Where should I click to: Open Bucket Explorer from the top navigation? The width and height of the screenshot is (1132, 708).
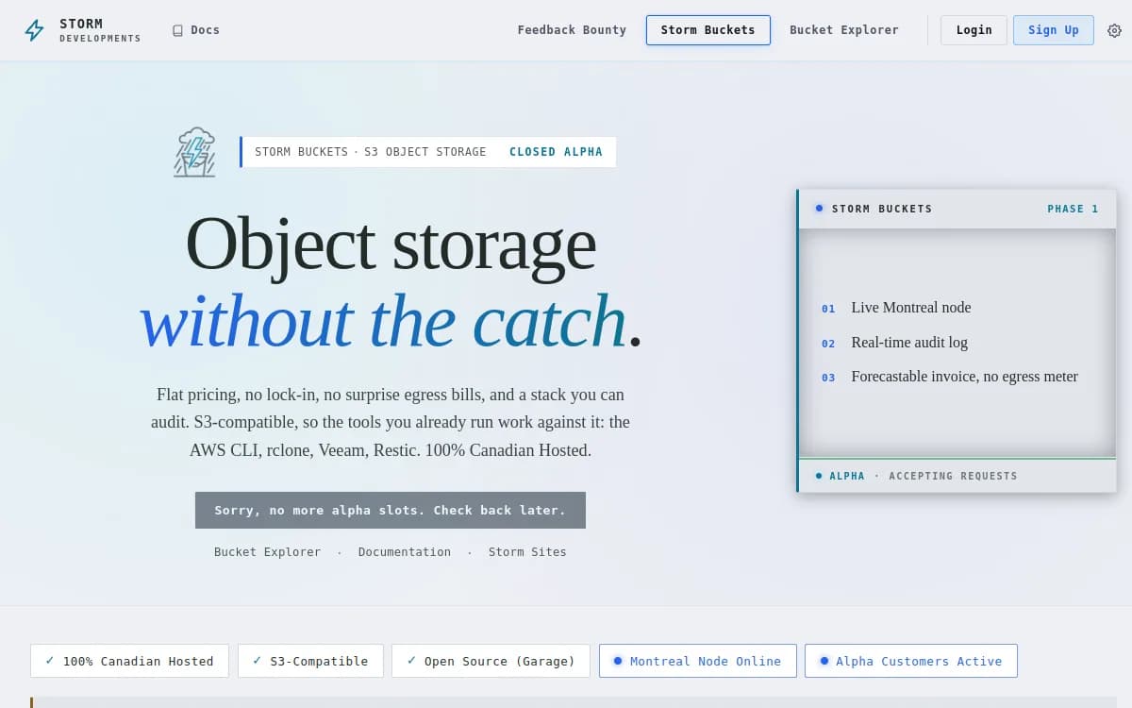point(844,30)
